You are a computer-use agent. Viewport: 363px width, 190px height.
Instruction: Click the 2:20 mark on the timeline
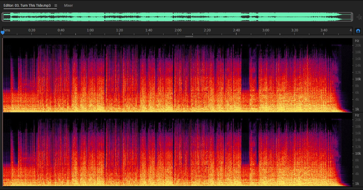tap(207, 30)
